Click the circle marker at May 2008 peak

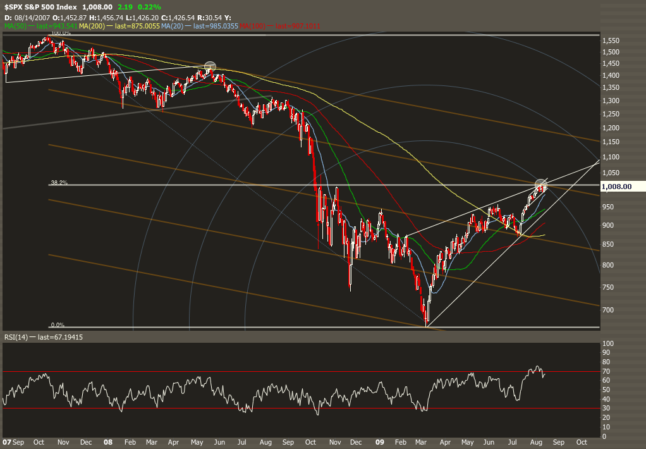pyautogui.click(x=210, y=67)
